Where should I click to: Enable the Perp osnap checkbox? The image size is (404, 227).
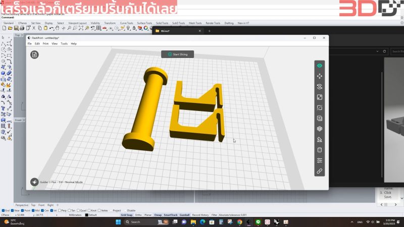click(60, 210)
